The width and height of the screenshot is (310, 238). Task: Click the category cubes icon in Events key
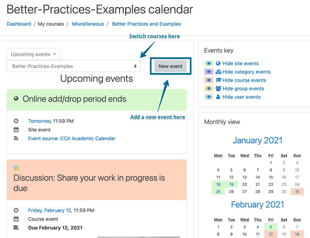click(x=219, y=72)
